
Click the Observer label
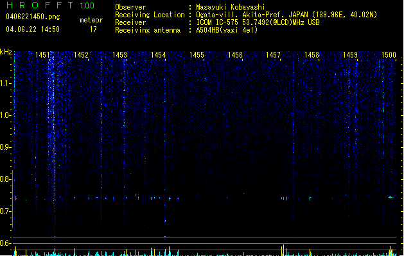130,7
